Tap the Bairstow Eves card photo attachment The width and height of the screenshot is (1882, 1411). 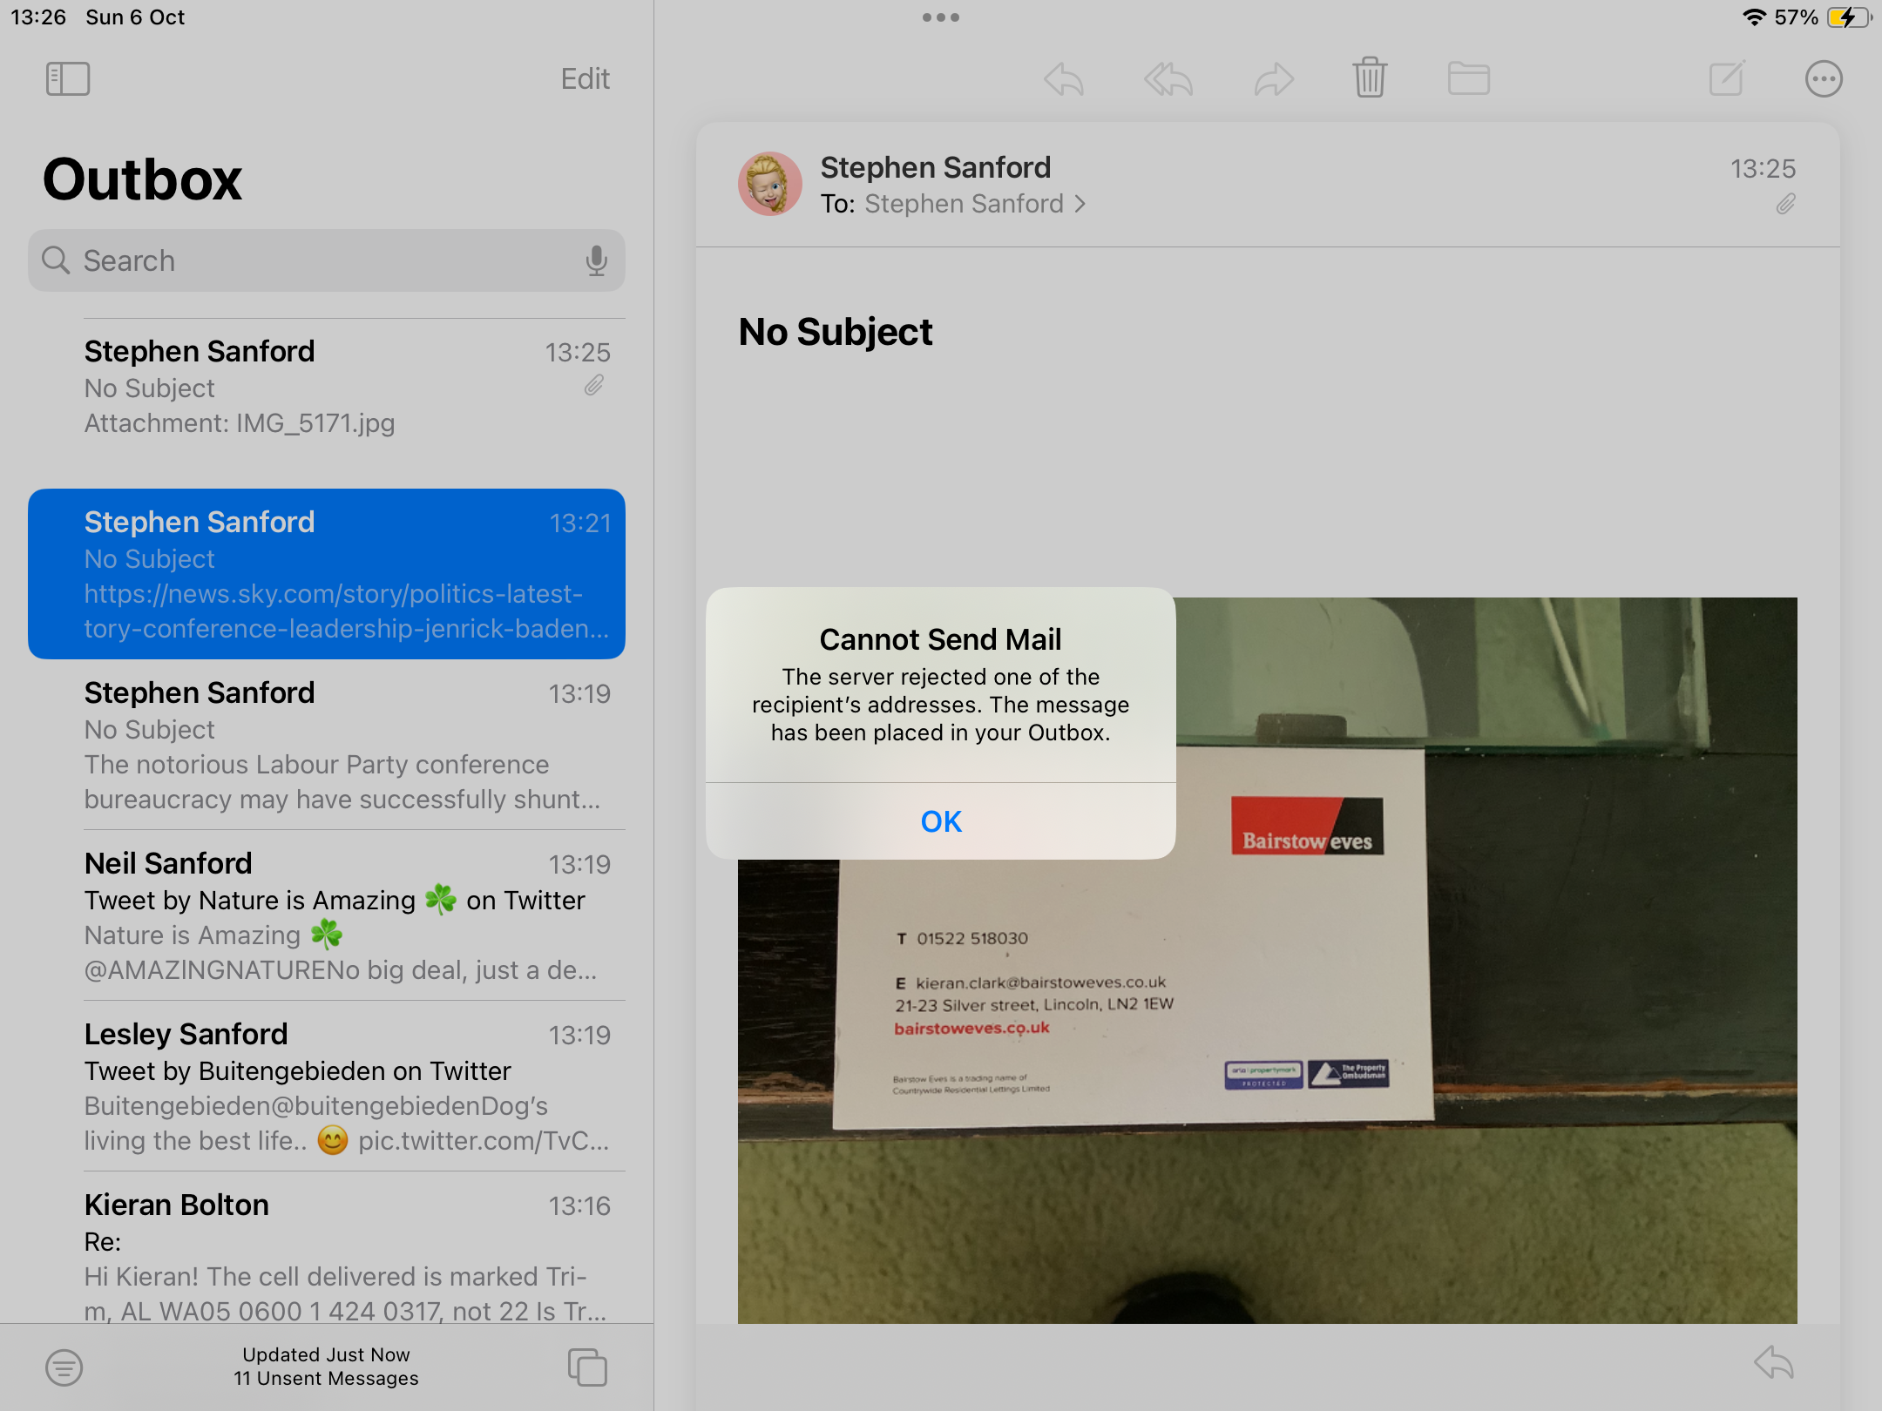tap(1268, 960)
